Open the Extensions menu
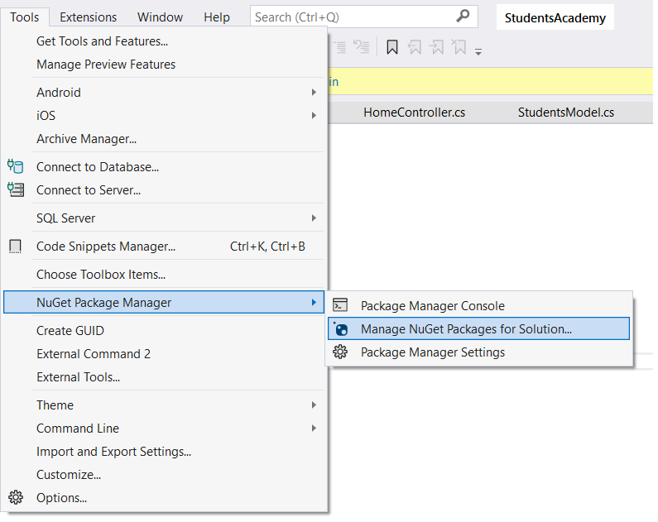 (x=88, y=17)
